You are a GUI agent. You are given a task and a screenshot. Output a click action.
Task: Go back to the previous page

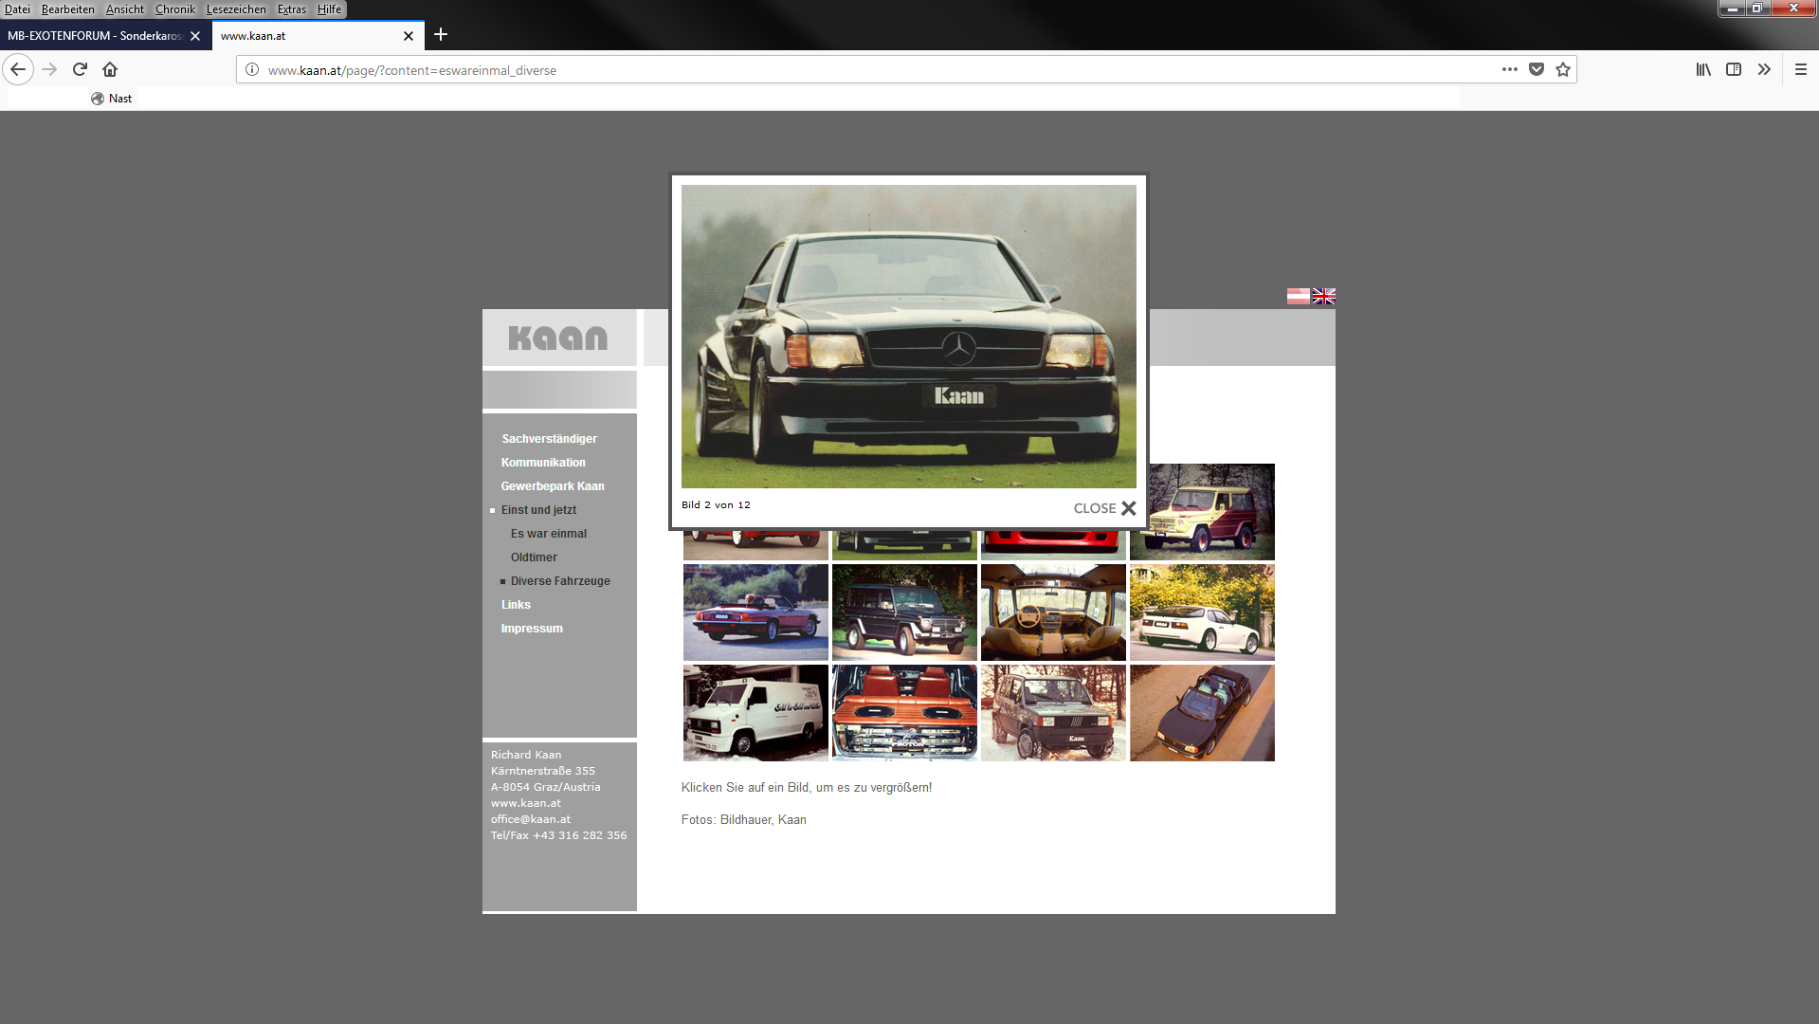click(18, 69)
